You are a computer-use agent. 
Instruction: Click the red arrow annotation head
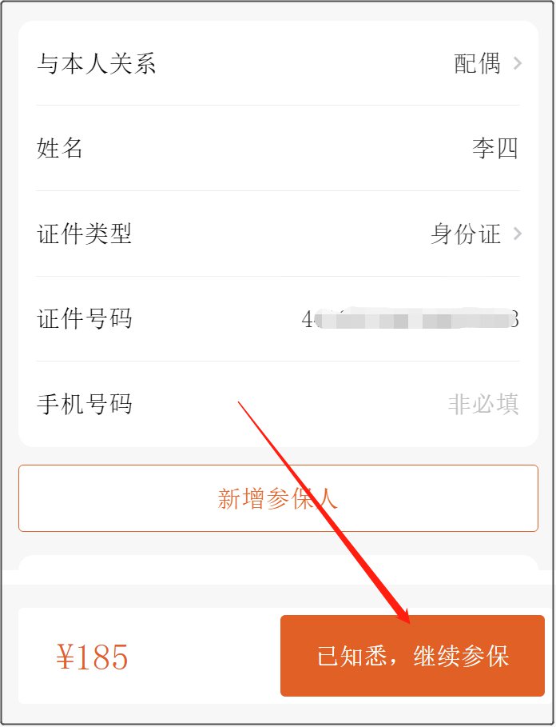(401, 613)
